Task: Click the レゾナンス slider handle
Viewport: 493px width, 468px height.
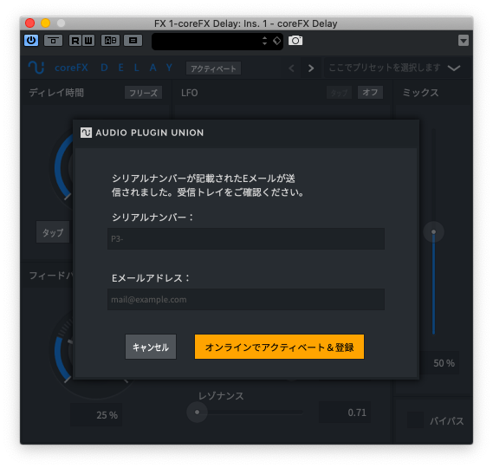Action: click(197, 412)
